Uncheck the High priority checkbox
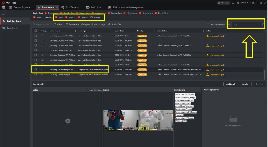 coord(56,17)
